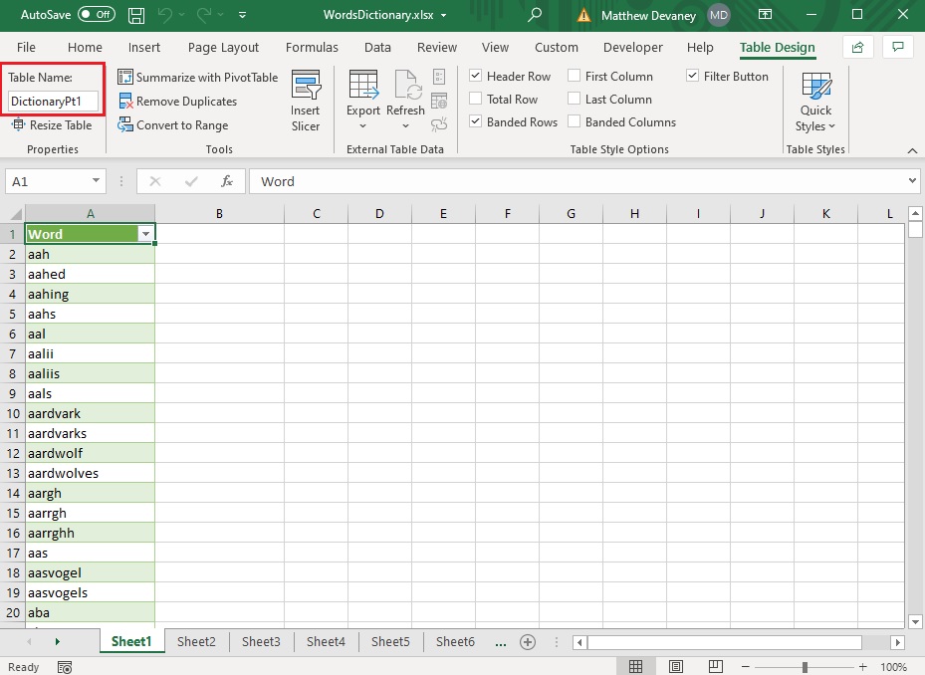Open the Word column filter dropdown
925x675 pixels.
[x=145, y=234]
